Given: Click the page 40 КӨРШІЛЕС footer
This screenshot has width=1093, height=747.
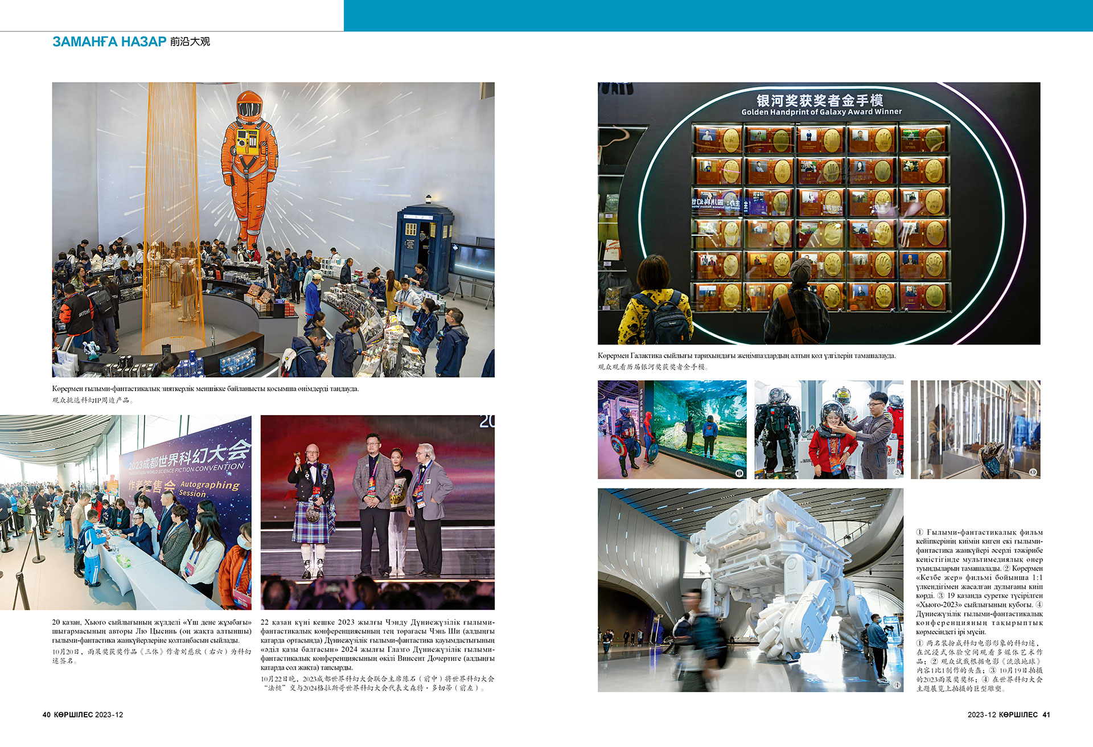Looking at the screenshot, I should 83,715.
